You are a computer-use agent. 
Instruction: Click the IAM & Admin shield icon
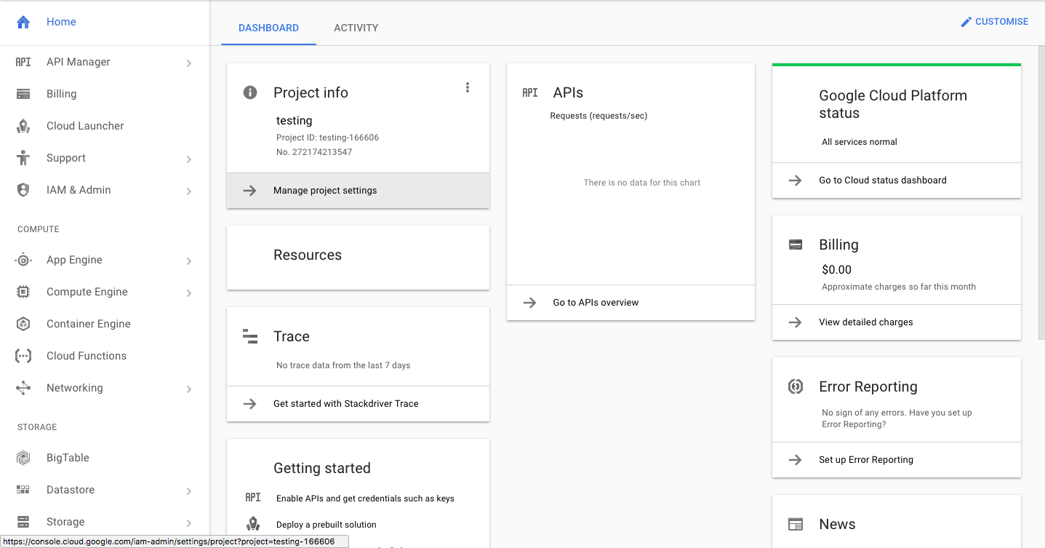(23, 190)
